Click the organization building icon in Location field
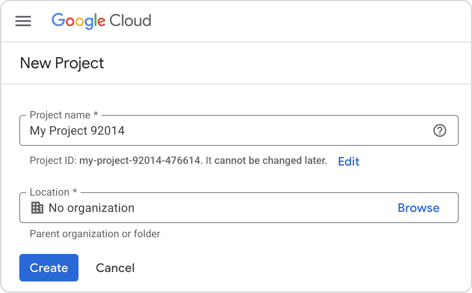 pos(37,208)
